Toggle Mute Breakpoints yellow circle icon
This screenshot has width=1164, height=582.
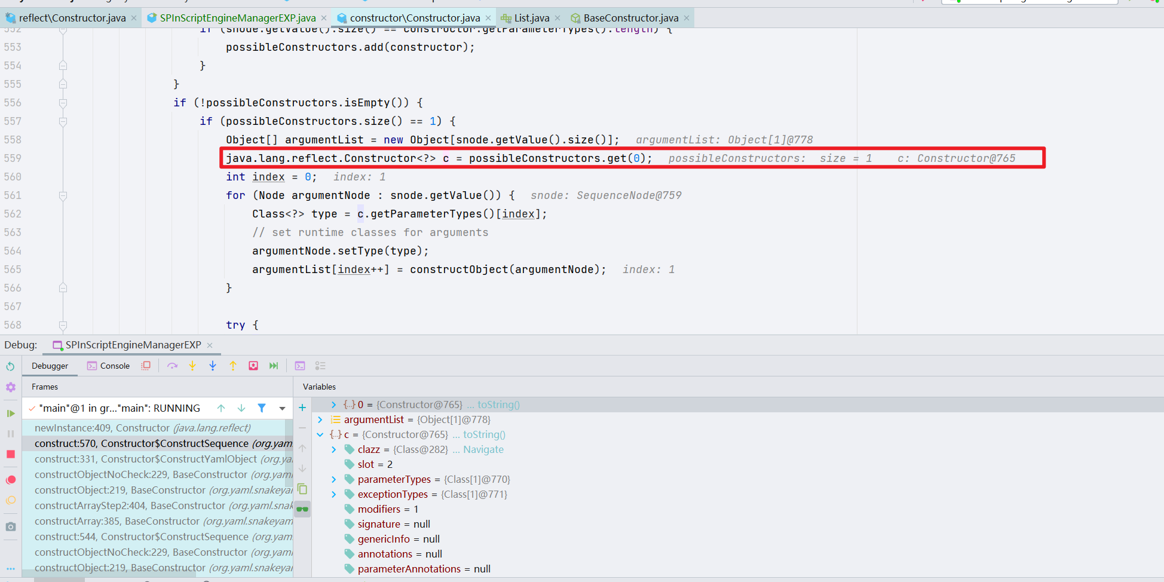tap(11, 500)
